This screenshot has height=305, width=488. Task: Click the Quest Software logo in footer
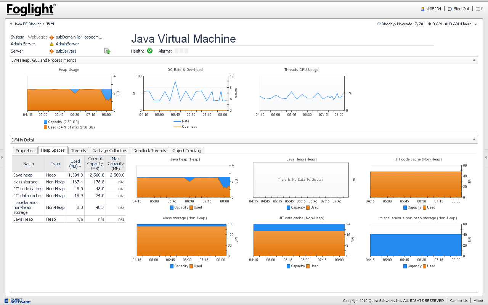pos(18,301)
